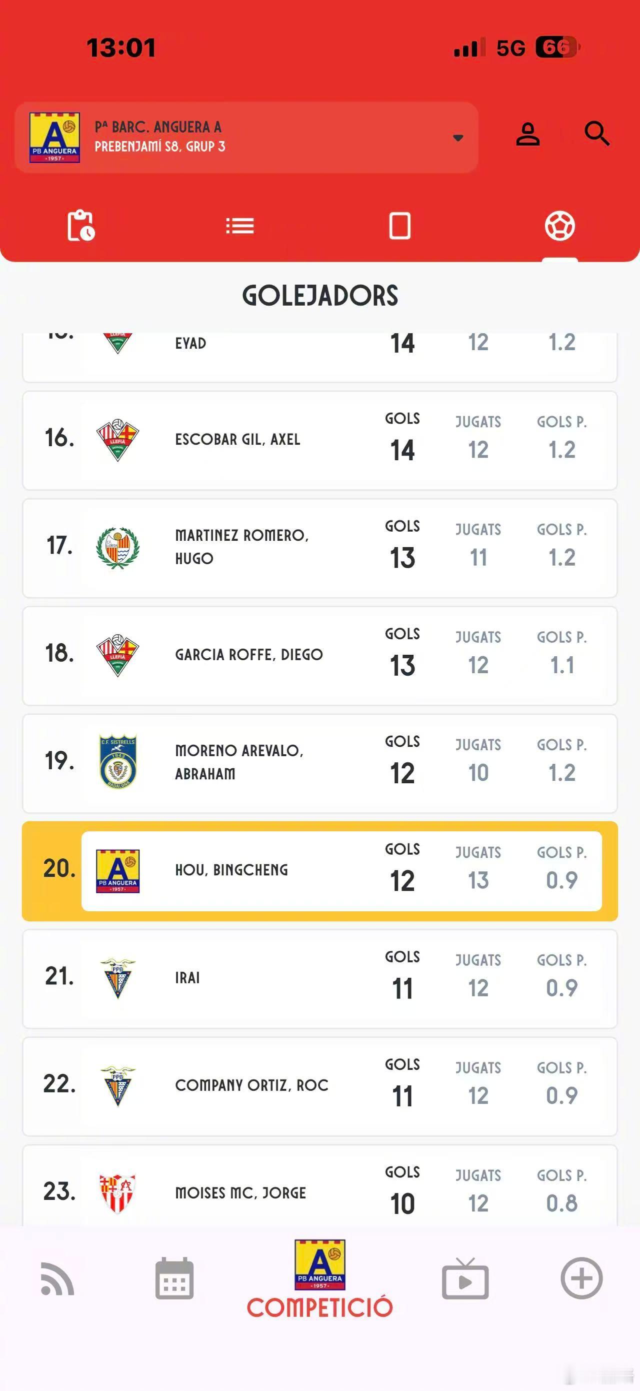Open the results clipboard-clock tab icon
This screenshot has width=640, height=1391.
pyautogui.click(x=80, y=225)
